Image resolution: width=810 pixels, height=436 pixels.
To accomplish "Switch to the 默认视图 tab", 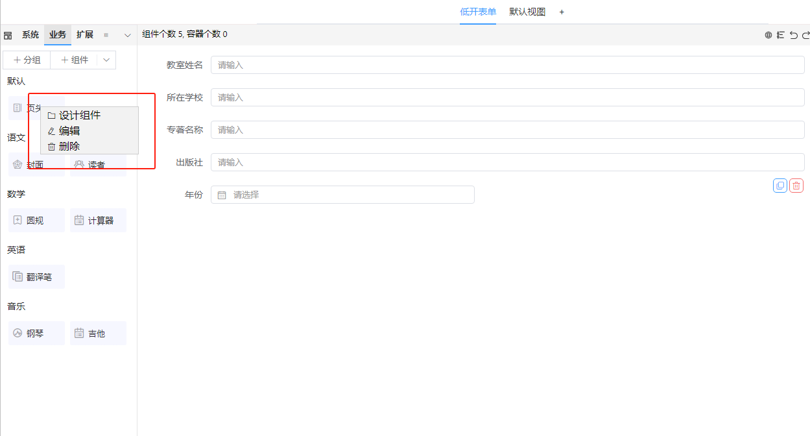I will point(527,12).
